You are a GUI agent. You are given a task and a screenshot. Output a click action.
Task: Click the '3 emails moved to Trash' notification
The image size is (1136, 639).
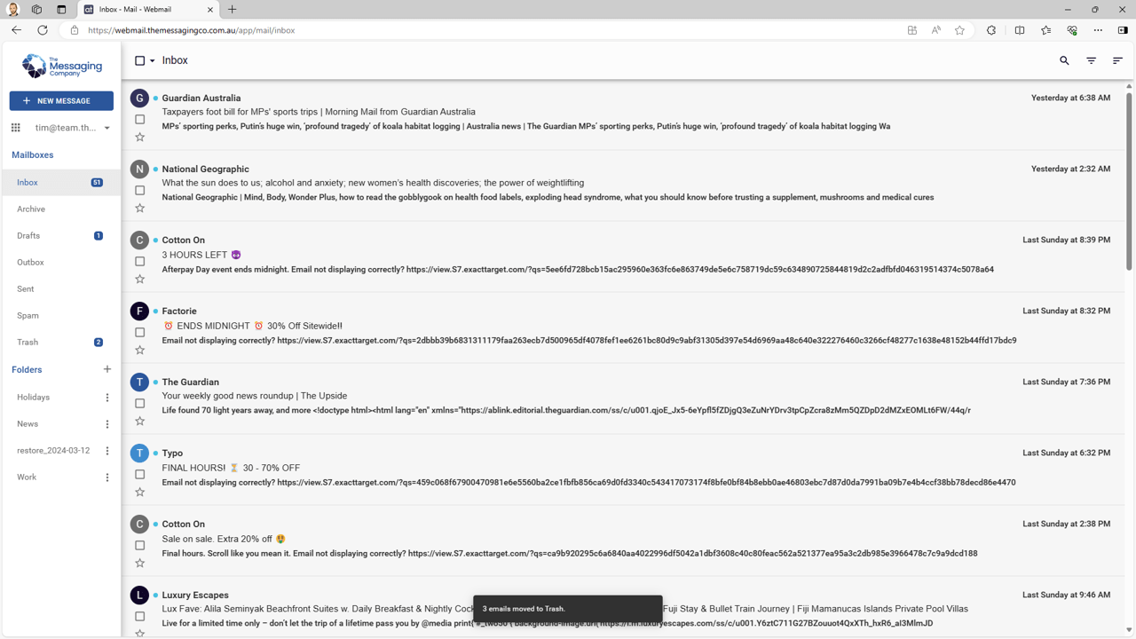(x=568, y=609)
